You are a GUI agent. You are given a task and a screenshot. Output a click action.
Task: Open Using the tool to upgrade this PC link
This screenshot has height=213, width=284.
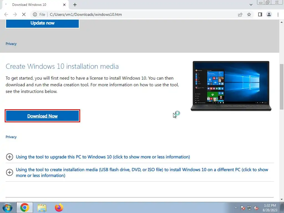103,157
